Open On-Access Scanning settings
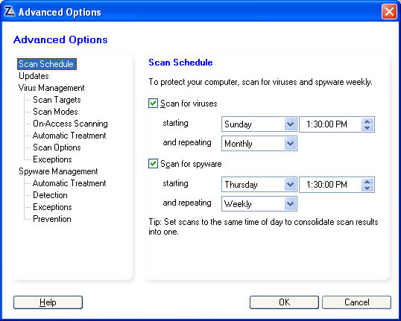 pyautogui.click(x=70, y=124)
